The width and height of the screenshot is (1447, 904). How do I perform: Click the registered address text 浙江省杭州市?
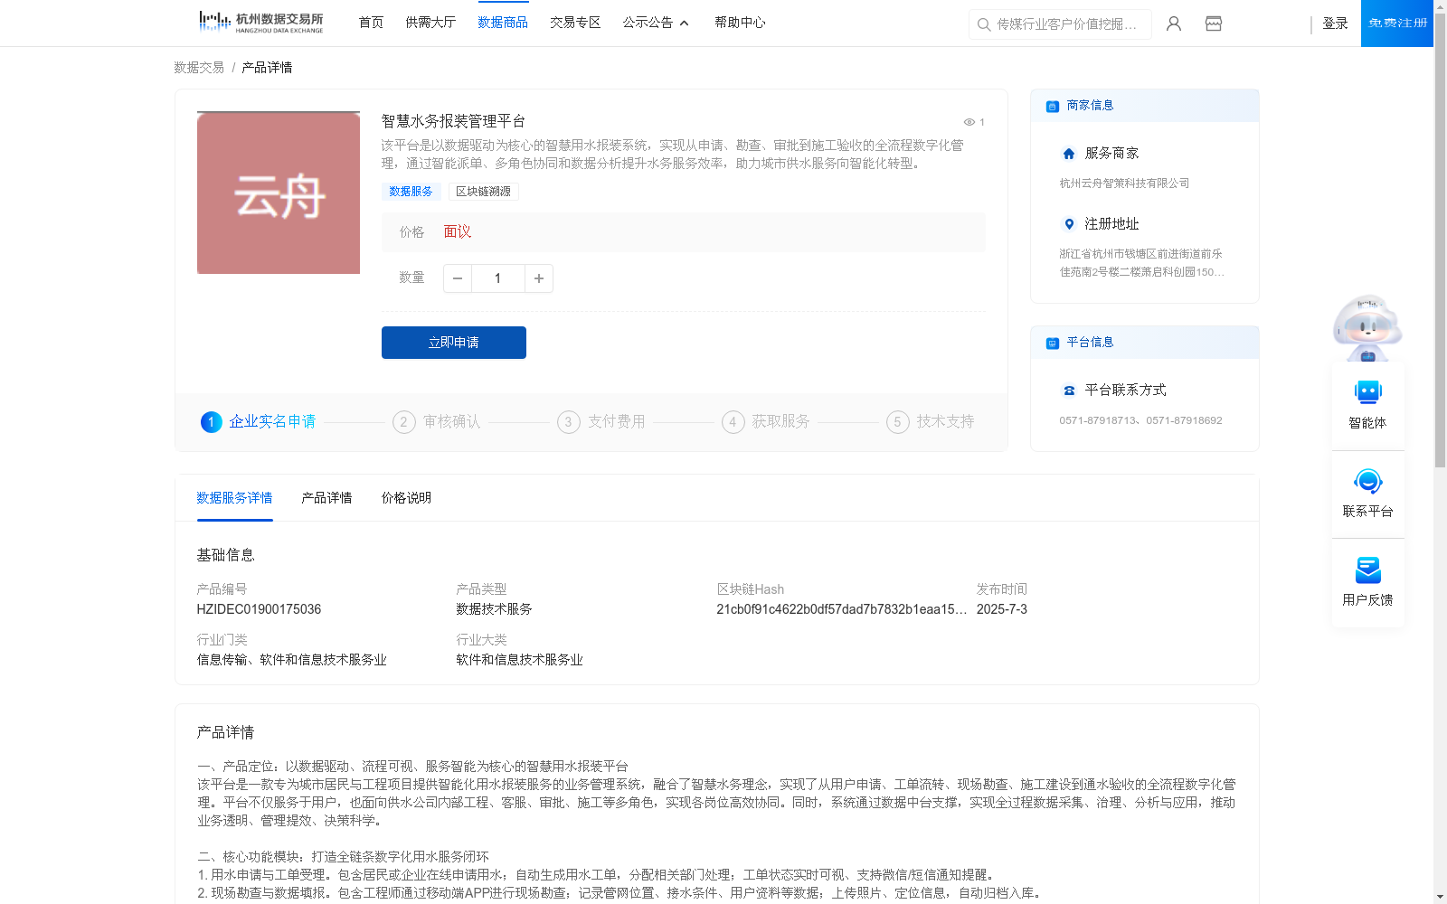coord(1141,263)
